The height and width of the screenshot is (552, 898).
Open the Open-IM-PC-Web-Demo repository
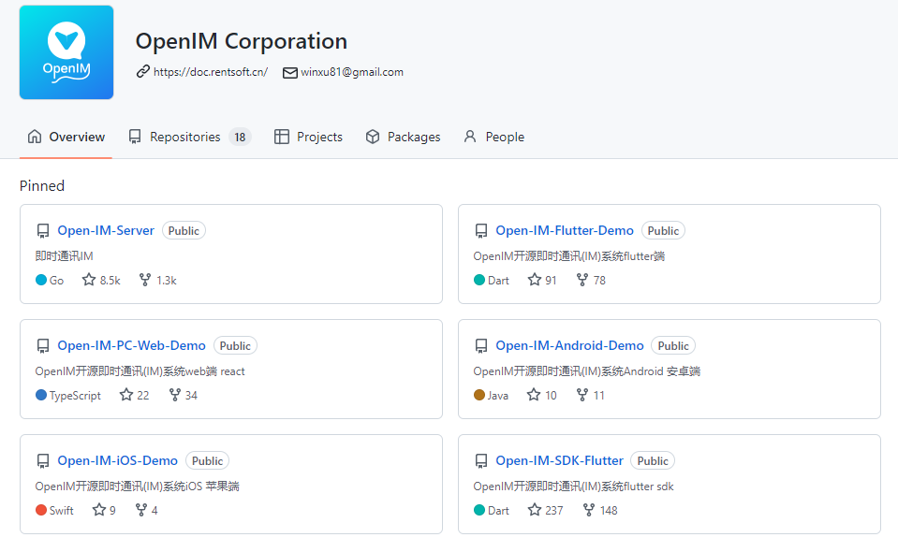pos(131,345)
